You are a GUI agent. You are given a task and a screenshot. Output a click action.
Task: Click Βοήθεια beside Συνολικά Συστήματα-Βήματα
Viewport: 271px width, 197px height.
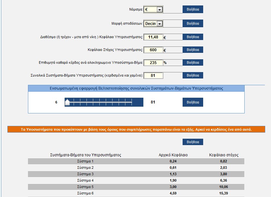pyautogui.click(x=193, y=75)
